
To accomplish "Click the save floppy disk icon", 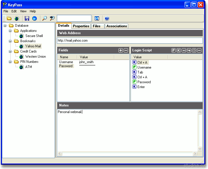I will 27,19.
